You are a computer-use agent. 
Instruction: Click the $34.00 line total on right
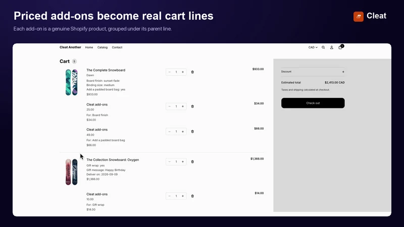point(259,103)
